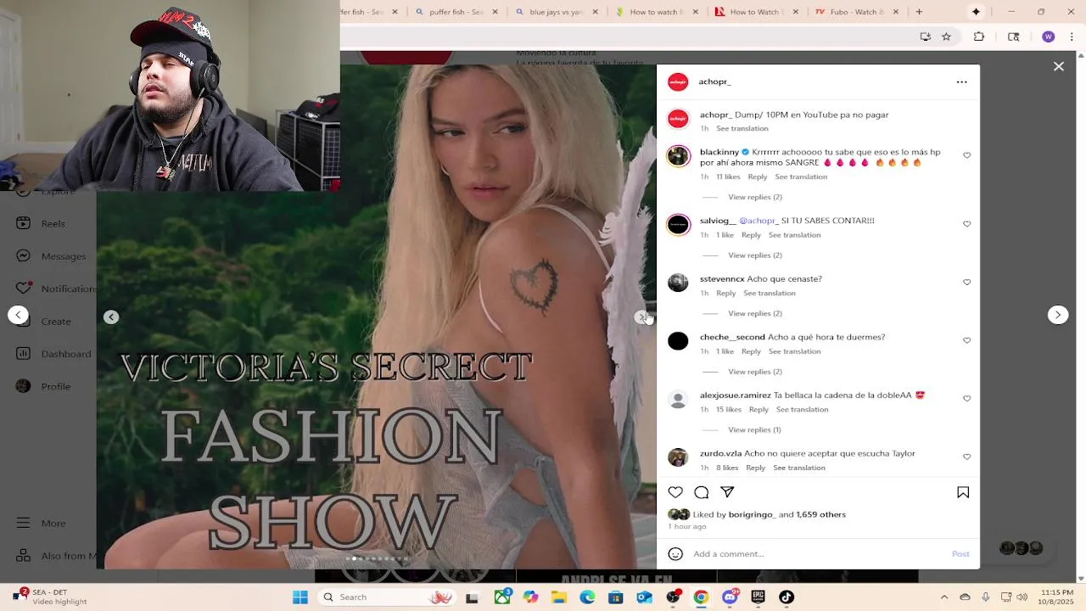Click the install app icon in address bar
Viewport: 1086px width, 611px height.
click(x=926, y=36)
